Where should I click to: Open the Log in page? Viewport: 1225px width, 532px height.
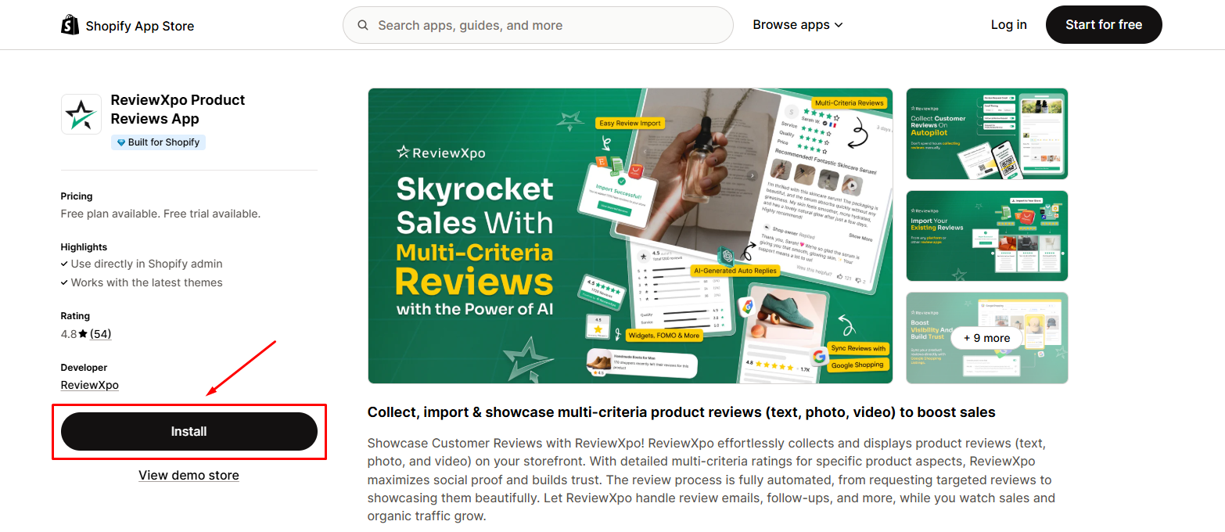click(1008, 25)
